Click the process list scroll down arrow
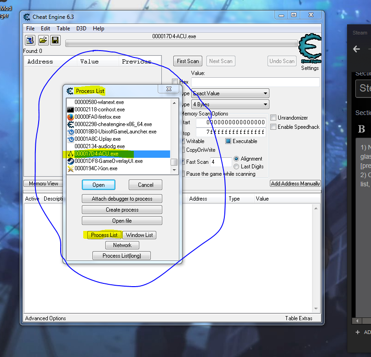 (x=174, y=170)
